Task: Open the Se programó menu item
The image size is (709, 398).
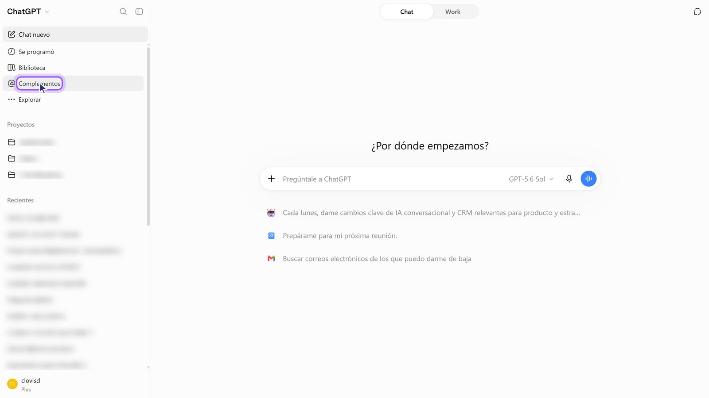Action: pyautogui.click(x=73, y=52)
